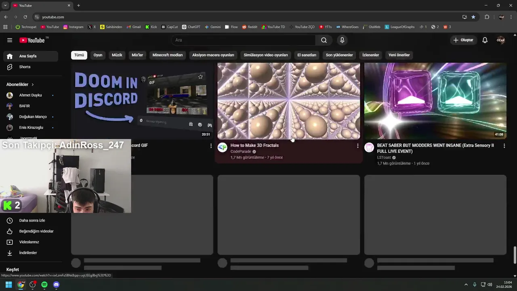Image resolution: width=517 pixels, height=291 pixels.
Task: Click the CodeParade channel avatar
Action: click(223, 148)
